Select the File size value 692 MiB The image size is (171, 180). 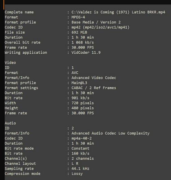(x=79, y=32)
